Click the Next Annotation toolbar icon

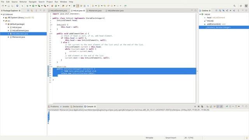pyautogui.click(x=93, y=6)
